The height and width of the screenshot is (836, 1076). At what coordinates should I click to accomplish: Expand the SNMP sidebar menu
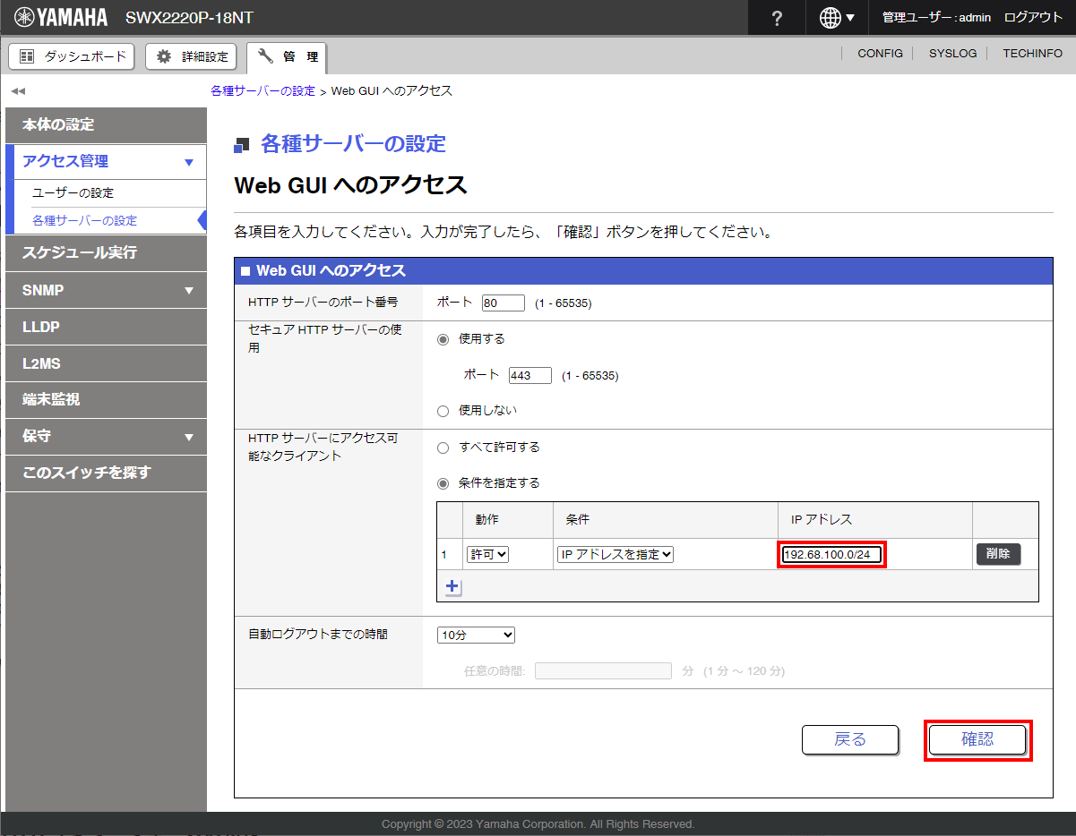coord(106,290)
